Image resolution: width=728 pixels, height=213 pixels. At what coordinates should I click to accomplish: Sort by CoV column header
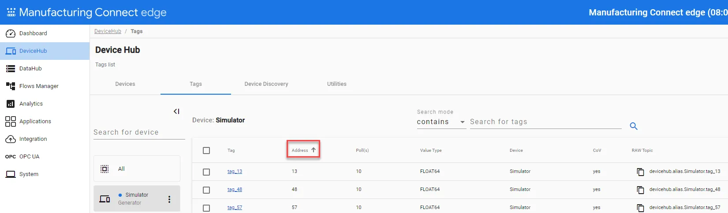tap(597, 151)
